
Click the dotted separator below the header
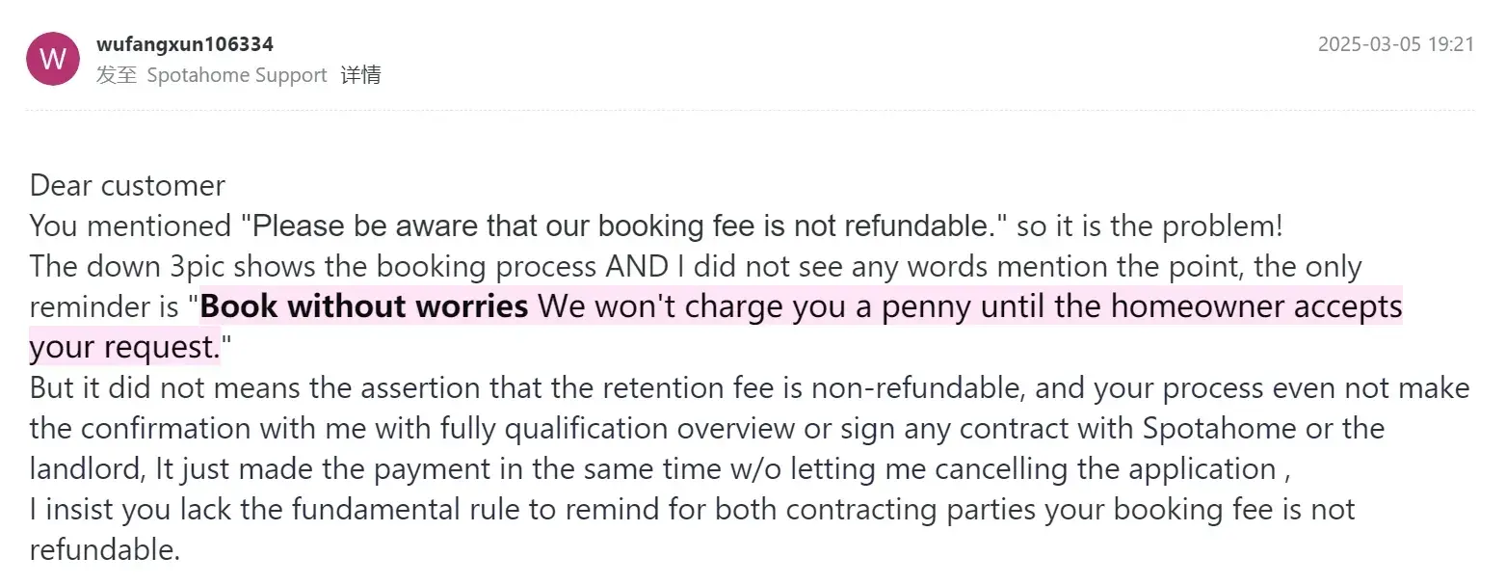[750, 110]
